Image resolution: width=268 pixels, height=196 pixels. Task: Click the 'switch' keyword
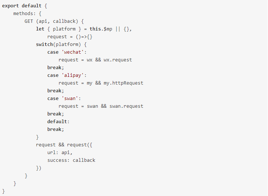point(44,44)
